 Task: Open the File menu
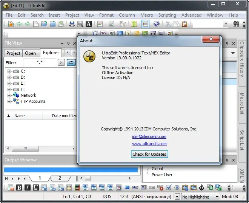click(x=9, y=15)
